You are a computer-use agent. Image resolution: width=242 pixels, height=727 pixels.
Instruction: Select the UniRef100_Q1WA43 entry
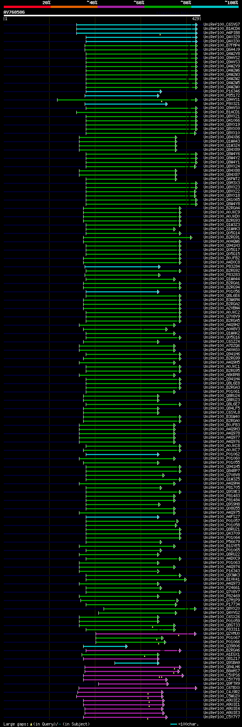coord(222,141)
